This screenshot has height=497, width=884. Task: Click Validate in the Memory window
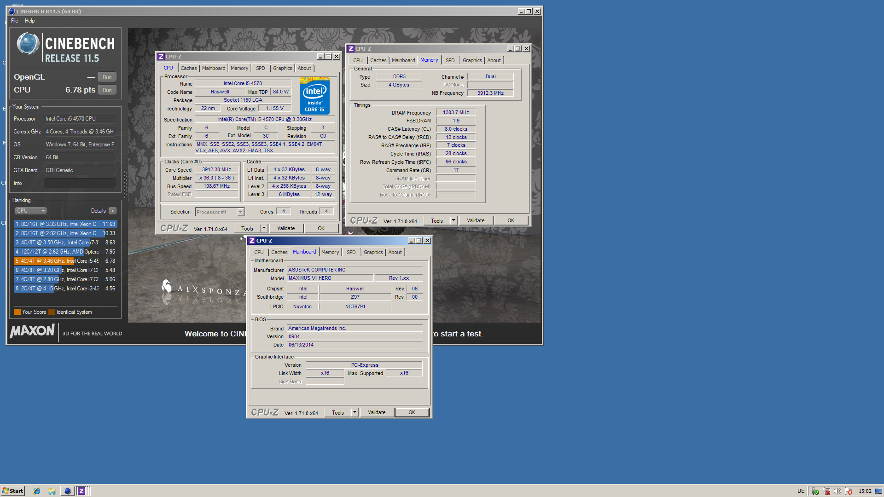476,220
